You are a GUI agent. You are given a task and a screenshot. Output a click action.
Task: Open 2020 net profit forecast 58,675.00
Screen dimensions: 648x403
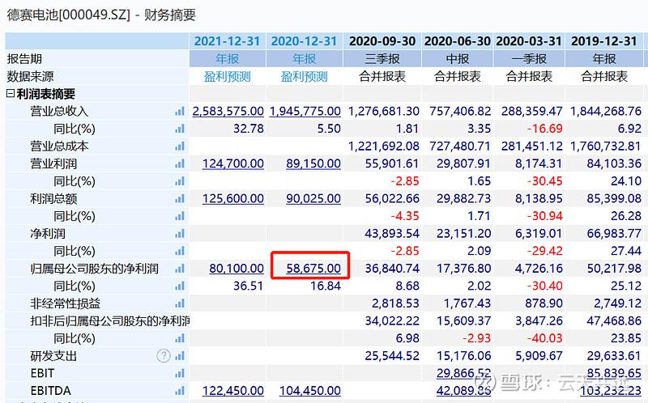[313, 269]
